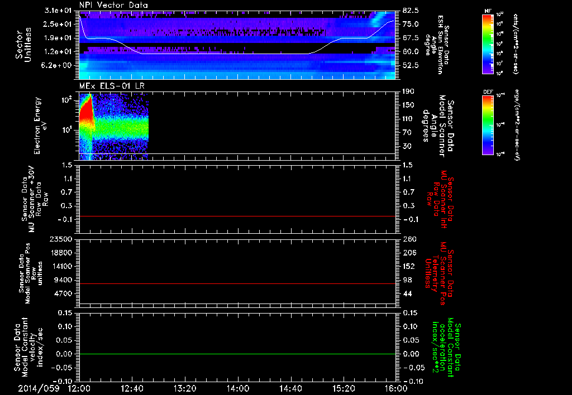
Task: Click the "NF" label above the color bar
Action: point(488,11)
